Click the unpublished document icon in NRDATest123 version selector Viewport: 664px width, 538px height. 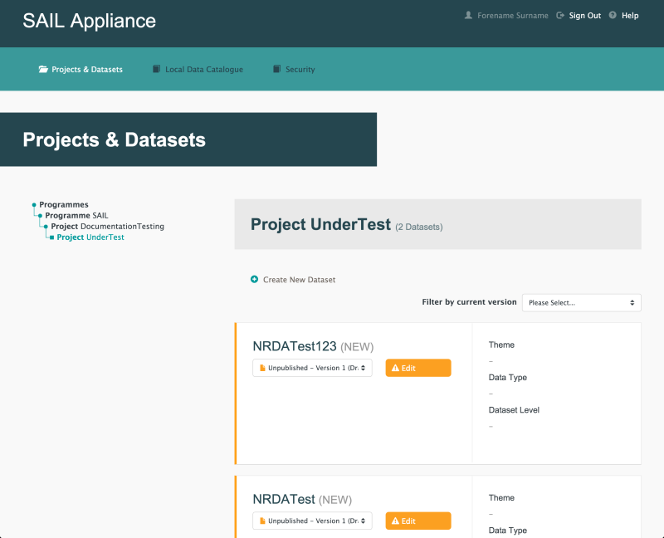tap(261, 368)
